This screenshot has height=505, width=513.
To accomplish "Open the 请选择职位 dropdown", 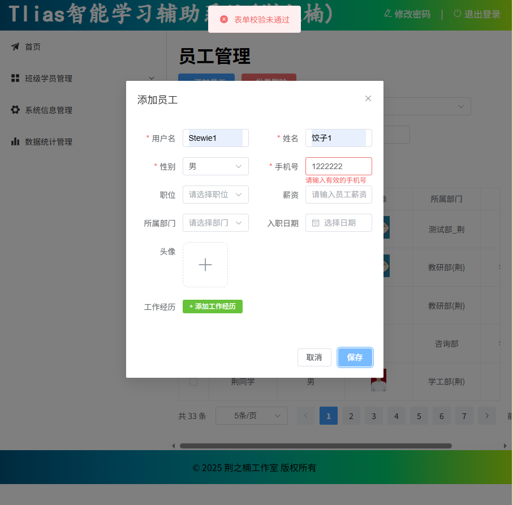I will [215, 195].
